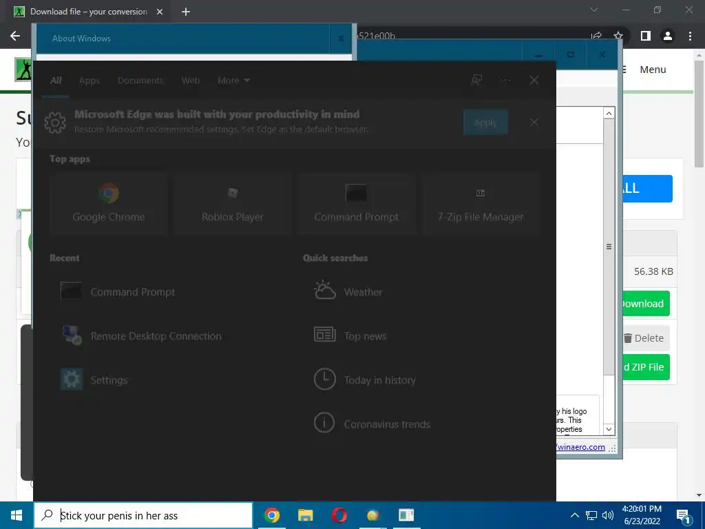
Task: Run Today in history quick search
Action: point(365,380)
